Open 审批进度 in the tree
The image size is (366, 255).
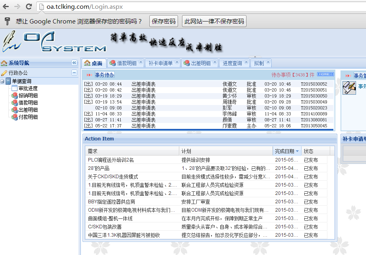[28, 88]
